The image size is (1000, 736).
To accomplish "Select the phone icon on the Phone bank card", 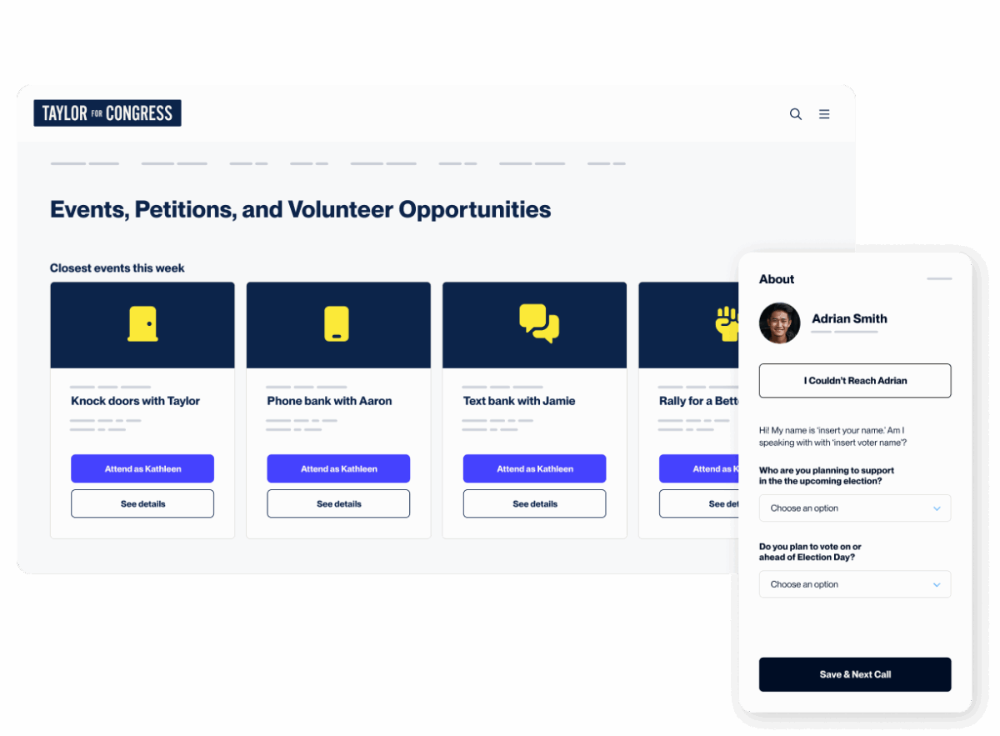I will click(337, 324).
